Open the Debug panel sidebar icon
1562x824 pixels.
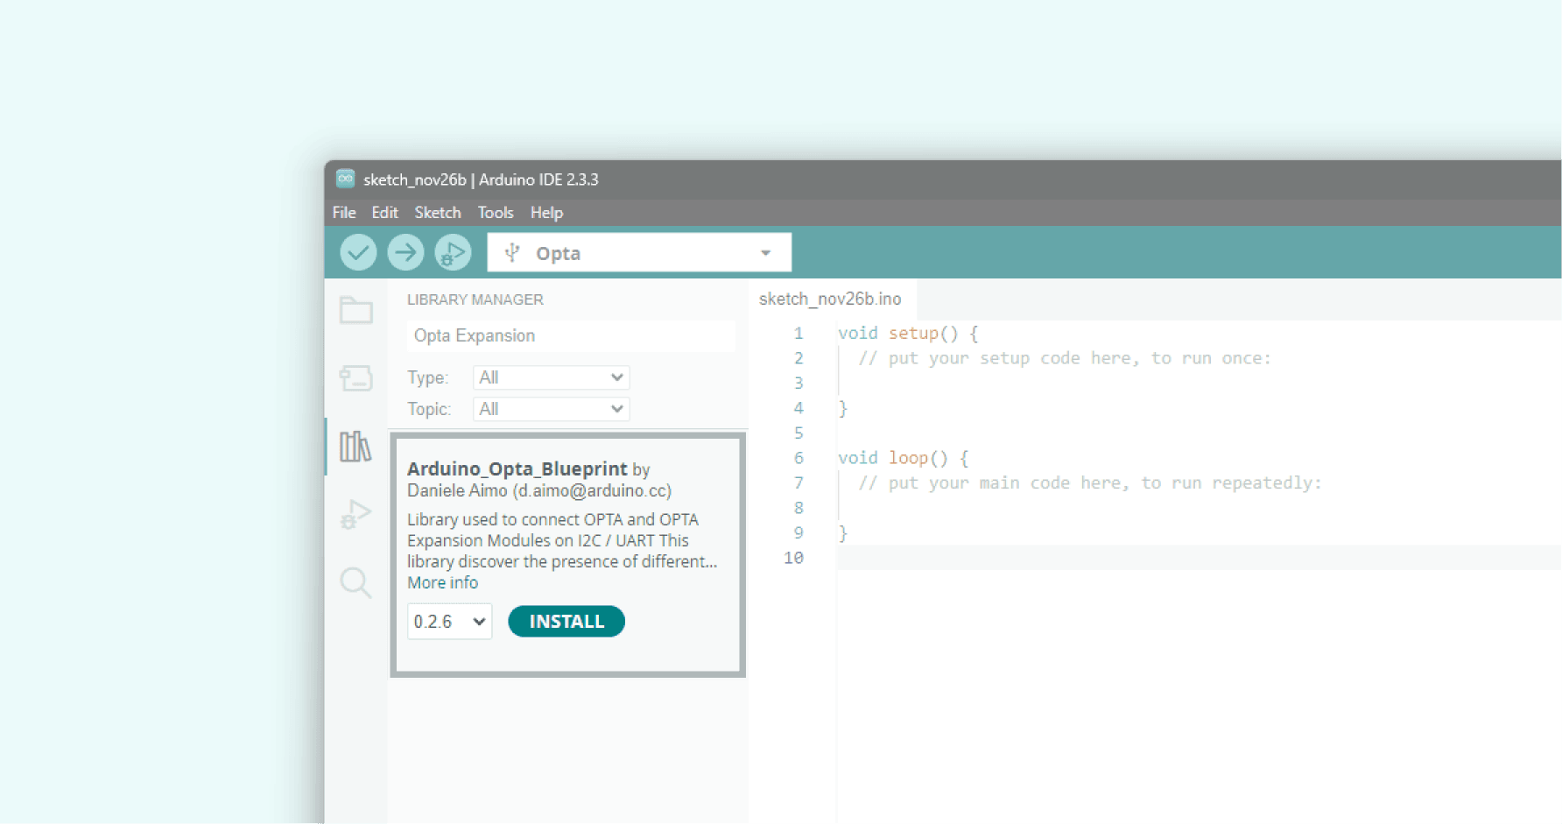click(x=355, y=514)
